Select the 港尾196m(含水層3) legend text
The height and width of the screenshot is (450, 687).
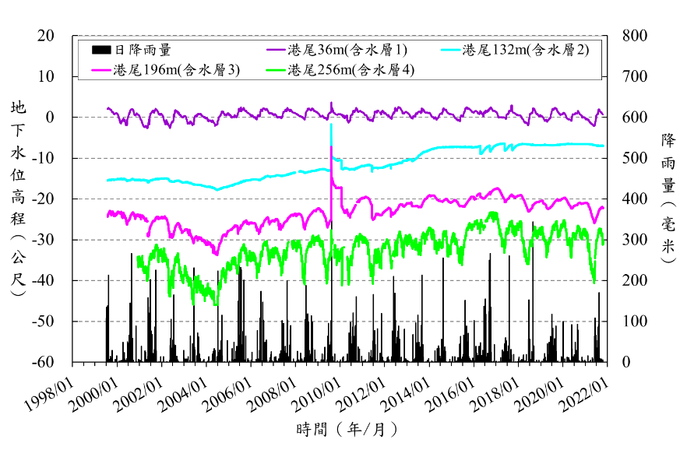point(176,70)
